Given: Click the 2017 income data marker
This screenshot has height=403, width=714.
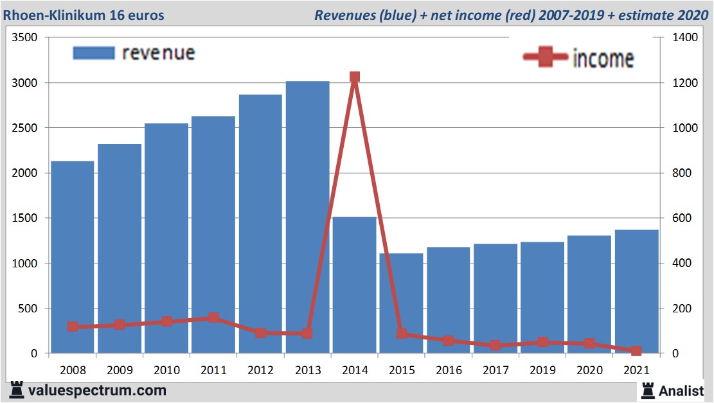Looking at the screenshot, I should [x=495, y=345].
